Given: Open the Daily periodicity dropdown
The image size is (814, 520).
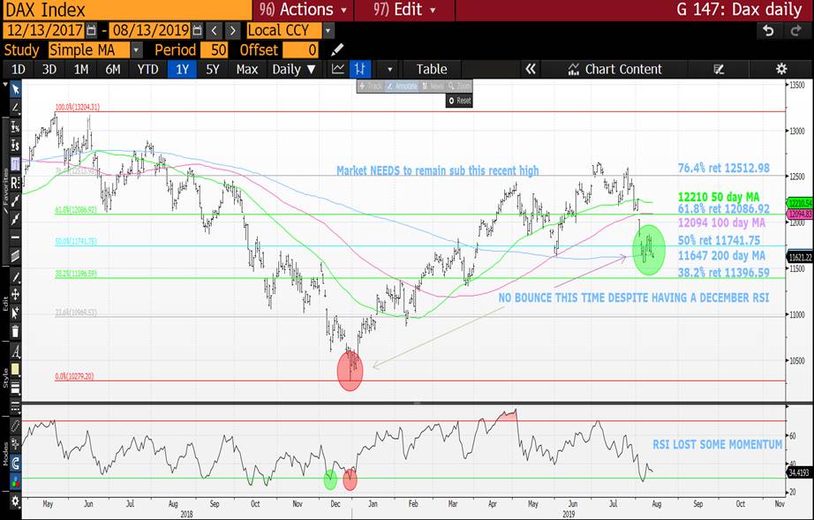Looking at the screenshot, I should click(x=294, y=69).
